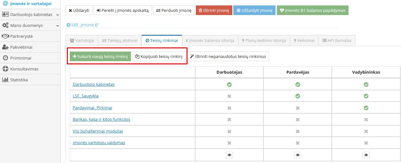Expand the Darbuotojo kabinetas sidebar menu
This screenshot has width=401, height=163.
click(x=57, y=15)
